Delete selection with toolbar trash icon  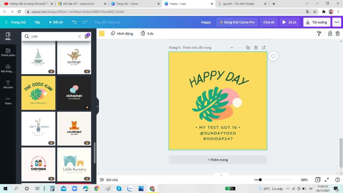click(338, 34)
